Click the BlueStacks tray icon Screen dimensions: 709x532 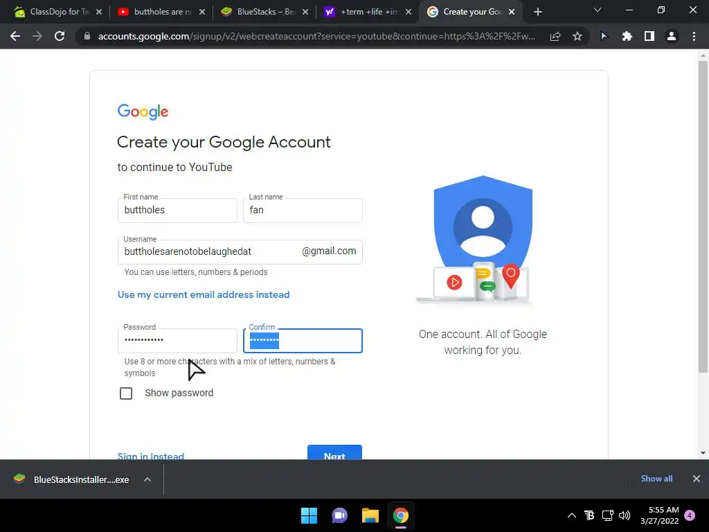(x=589, y=515)
